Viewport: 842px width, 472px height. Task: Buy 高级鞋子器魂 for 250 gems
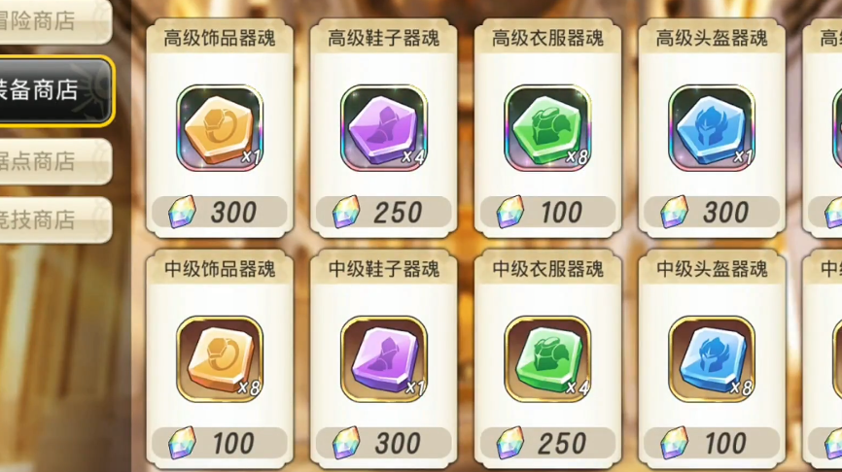click(384, 212)
